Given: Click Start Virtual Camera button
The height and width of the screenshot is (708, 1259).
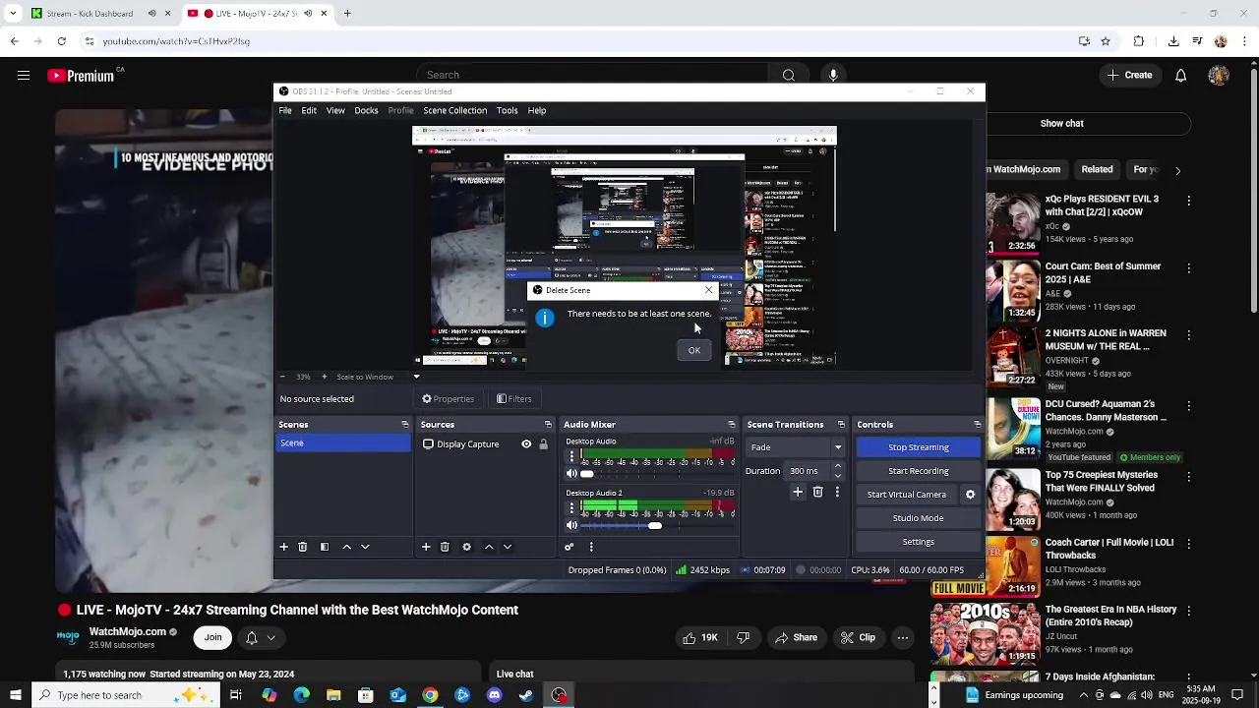Looking at the screenshot, I should (907, 495).
